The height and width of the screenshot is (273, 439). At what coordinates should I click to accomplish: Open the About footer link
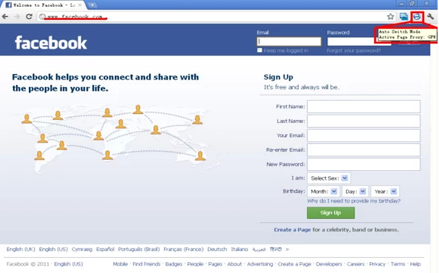(x=235, y=264)
